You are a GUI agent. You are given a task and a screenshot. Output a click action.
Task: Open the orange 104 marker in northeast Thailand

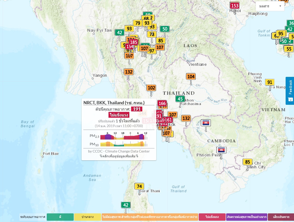(191, 76)
